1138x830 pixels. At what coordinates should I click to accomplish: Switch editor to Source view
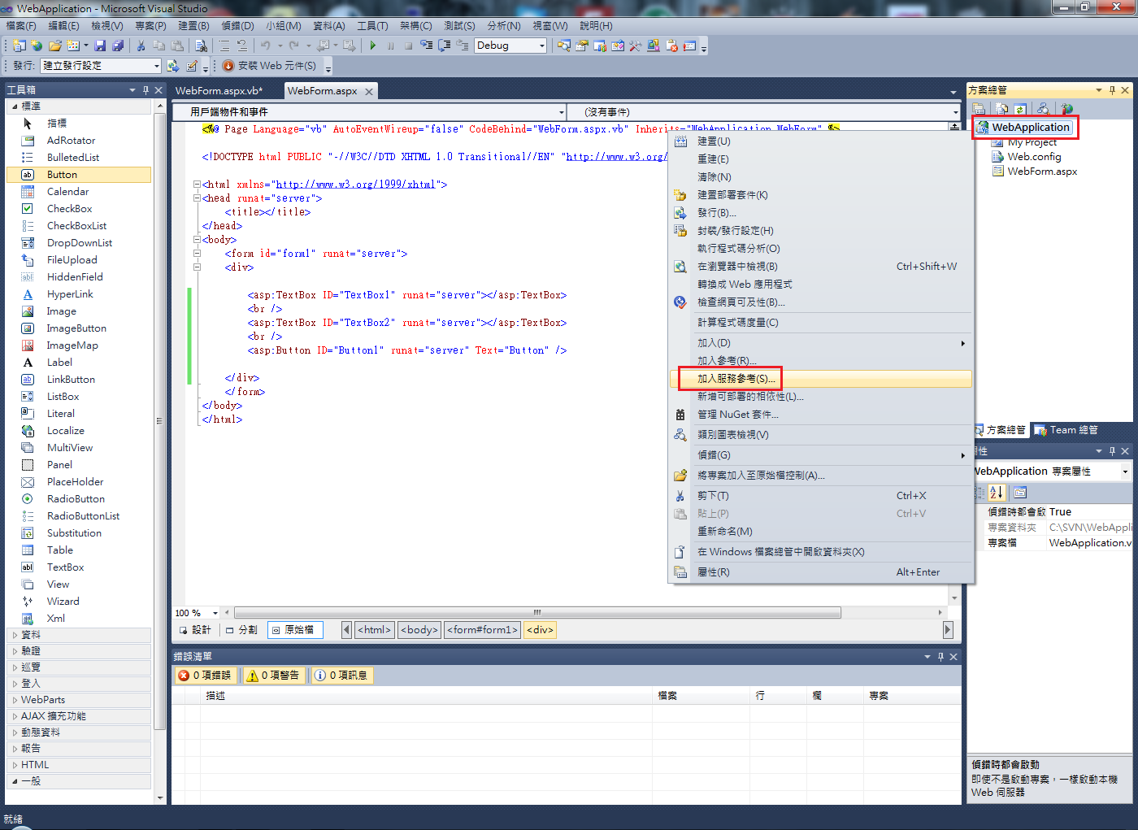pos(294,630)
